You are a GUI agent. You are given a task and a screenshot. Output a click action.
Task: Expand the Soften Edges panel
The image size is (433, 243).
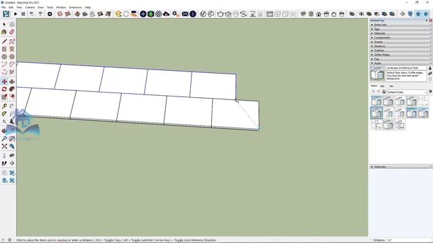[x=401, y=55]
